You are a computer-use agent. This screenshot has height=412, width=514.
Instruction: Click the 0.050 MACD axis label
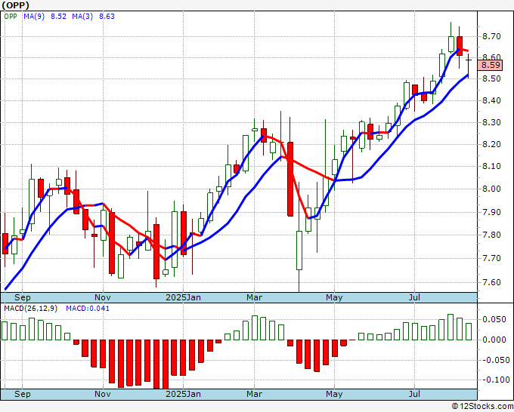pos(494,319)
